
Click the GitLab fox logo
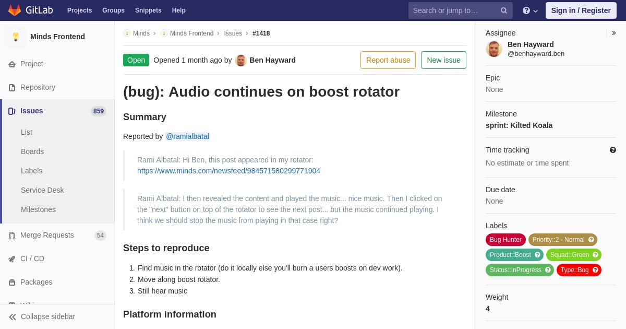pos(15,10)
